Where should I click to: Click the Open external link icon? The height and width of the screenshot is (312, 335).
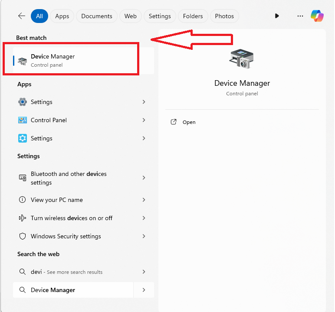174,122
